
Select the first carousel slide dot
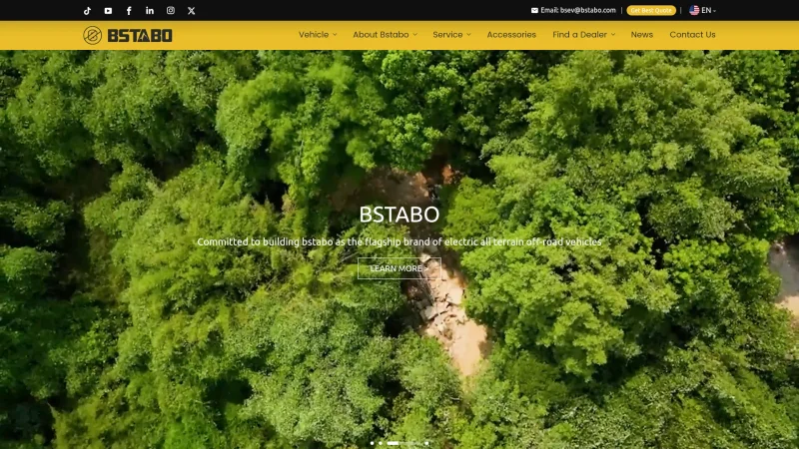tap(372, 443)
